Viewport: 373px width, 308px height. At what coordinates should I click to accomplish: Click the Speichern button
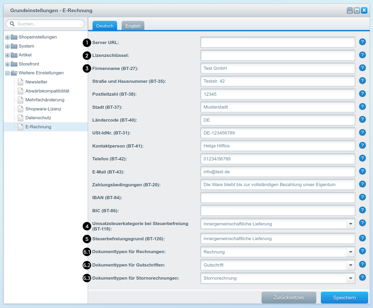[344, 298]
